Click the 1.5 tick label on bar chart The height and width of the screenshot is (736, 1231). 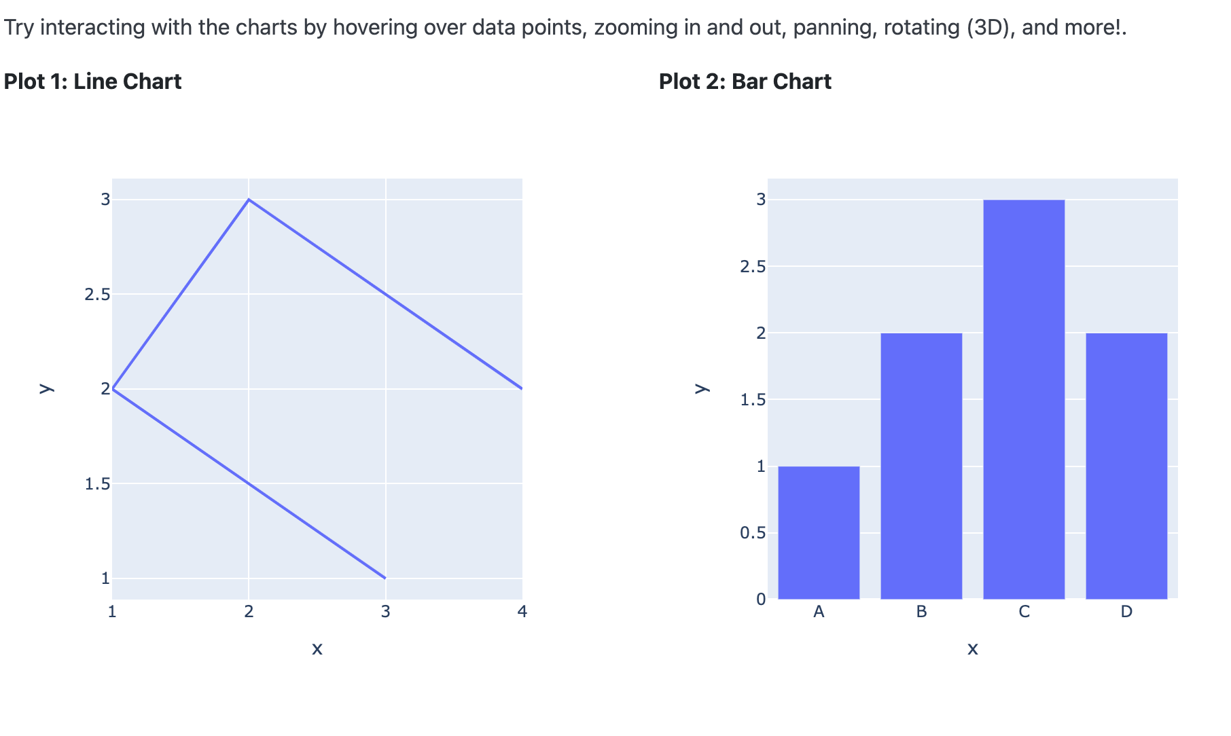tap(753, 399)
